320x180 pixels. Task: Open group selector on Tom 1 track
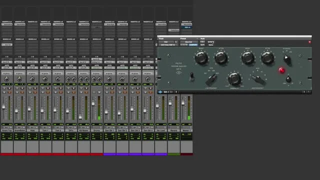pos(45,73)
